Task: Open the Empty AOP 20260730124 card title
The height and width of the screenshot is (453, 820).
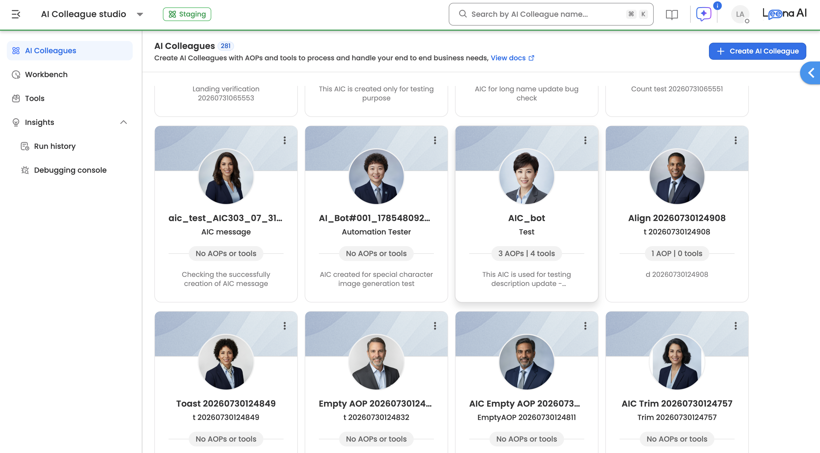Action: (376, 404)
